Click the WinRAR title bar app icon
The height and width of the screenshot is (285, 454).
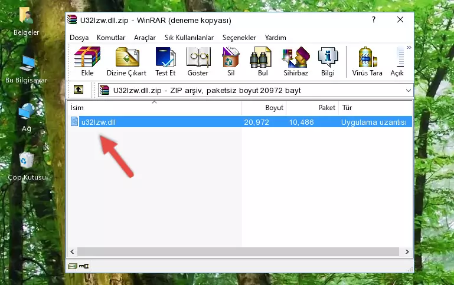(72, 19)
